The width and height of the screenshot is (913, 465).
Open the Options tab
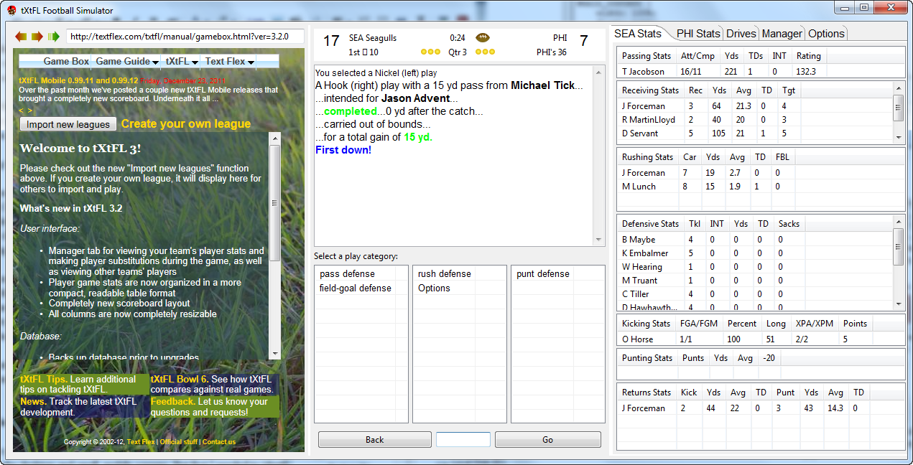coord(826,33)
